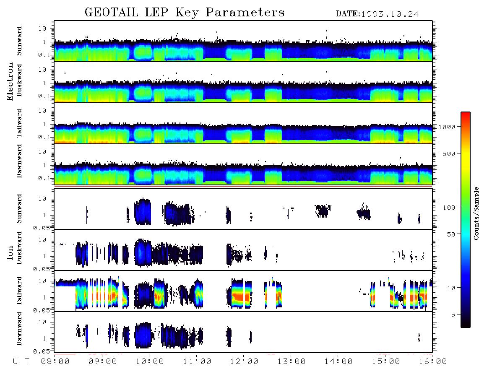Click the colorbar '10' tick value

(x=451, y=288)
